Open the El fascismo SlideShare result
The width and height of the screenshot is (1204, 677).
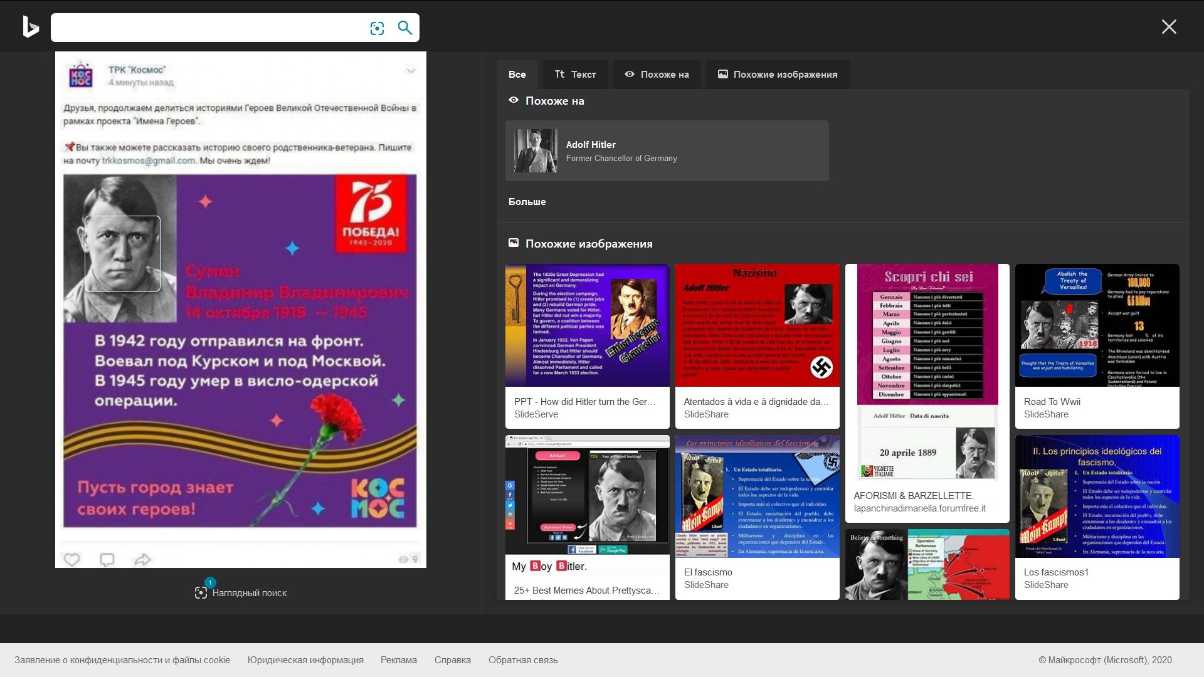pos(757,496)
